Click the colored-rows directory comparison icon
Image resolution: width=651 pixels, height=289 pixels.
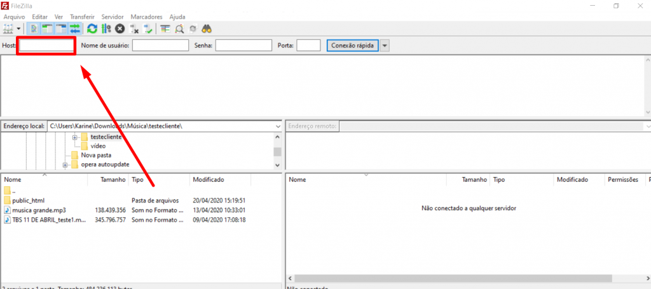pyautogui.click(x=165, y=29)
